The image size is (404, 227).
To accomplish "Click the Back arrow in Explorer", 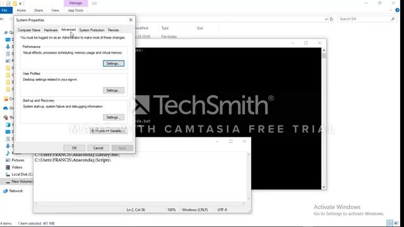I will coord(3,19).
